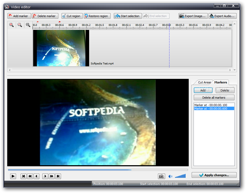The width and height of the screenshot is (246, 193).
Task: Click the red marker flag at 00:00.6
Action: pos(60,22)
